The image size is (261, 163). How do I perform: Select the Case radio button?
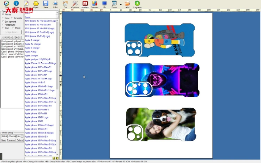pos(3,18)
